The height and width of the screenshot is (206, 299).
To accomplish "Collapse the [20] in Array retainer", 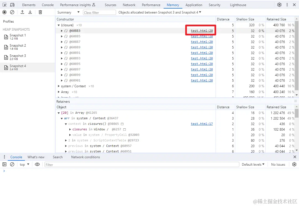I will (x=59, y=113).
